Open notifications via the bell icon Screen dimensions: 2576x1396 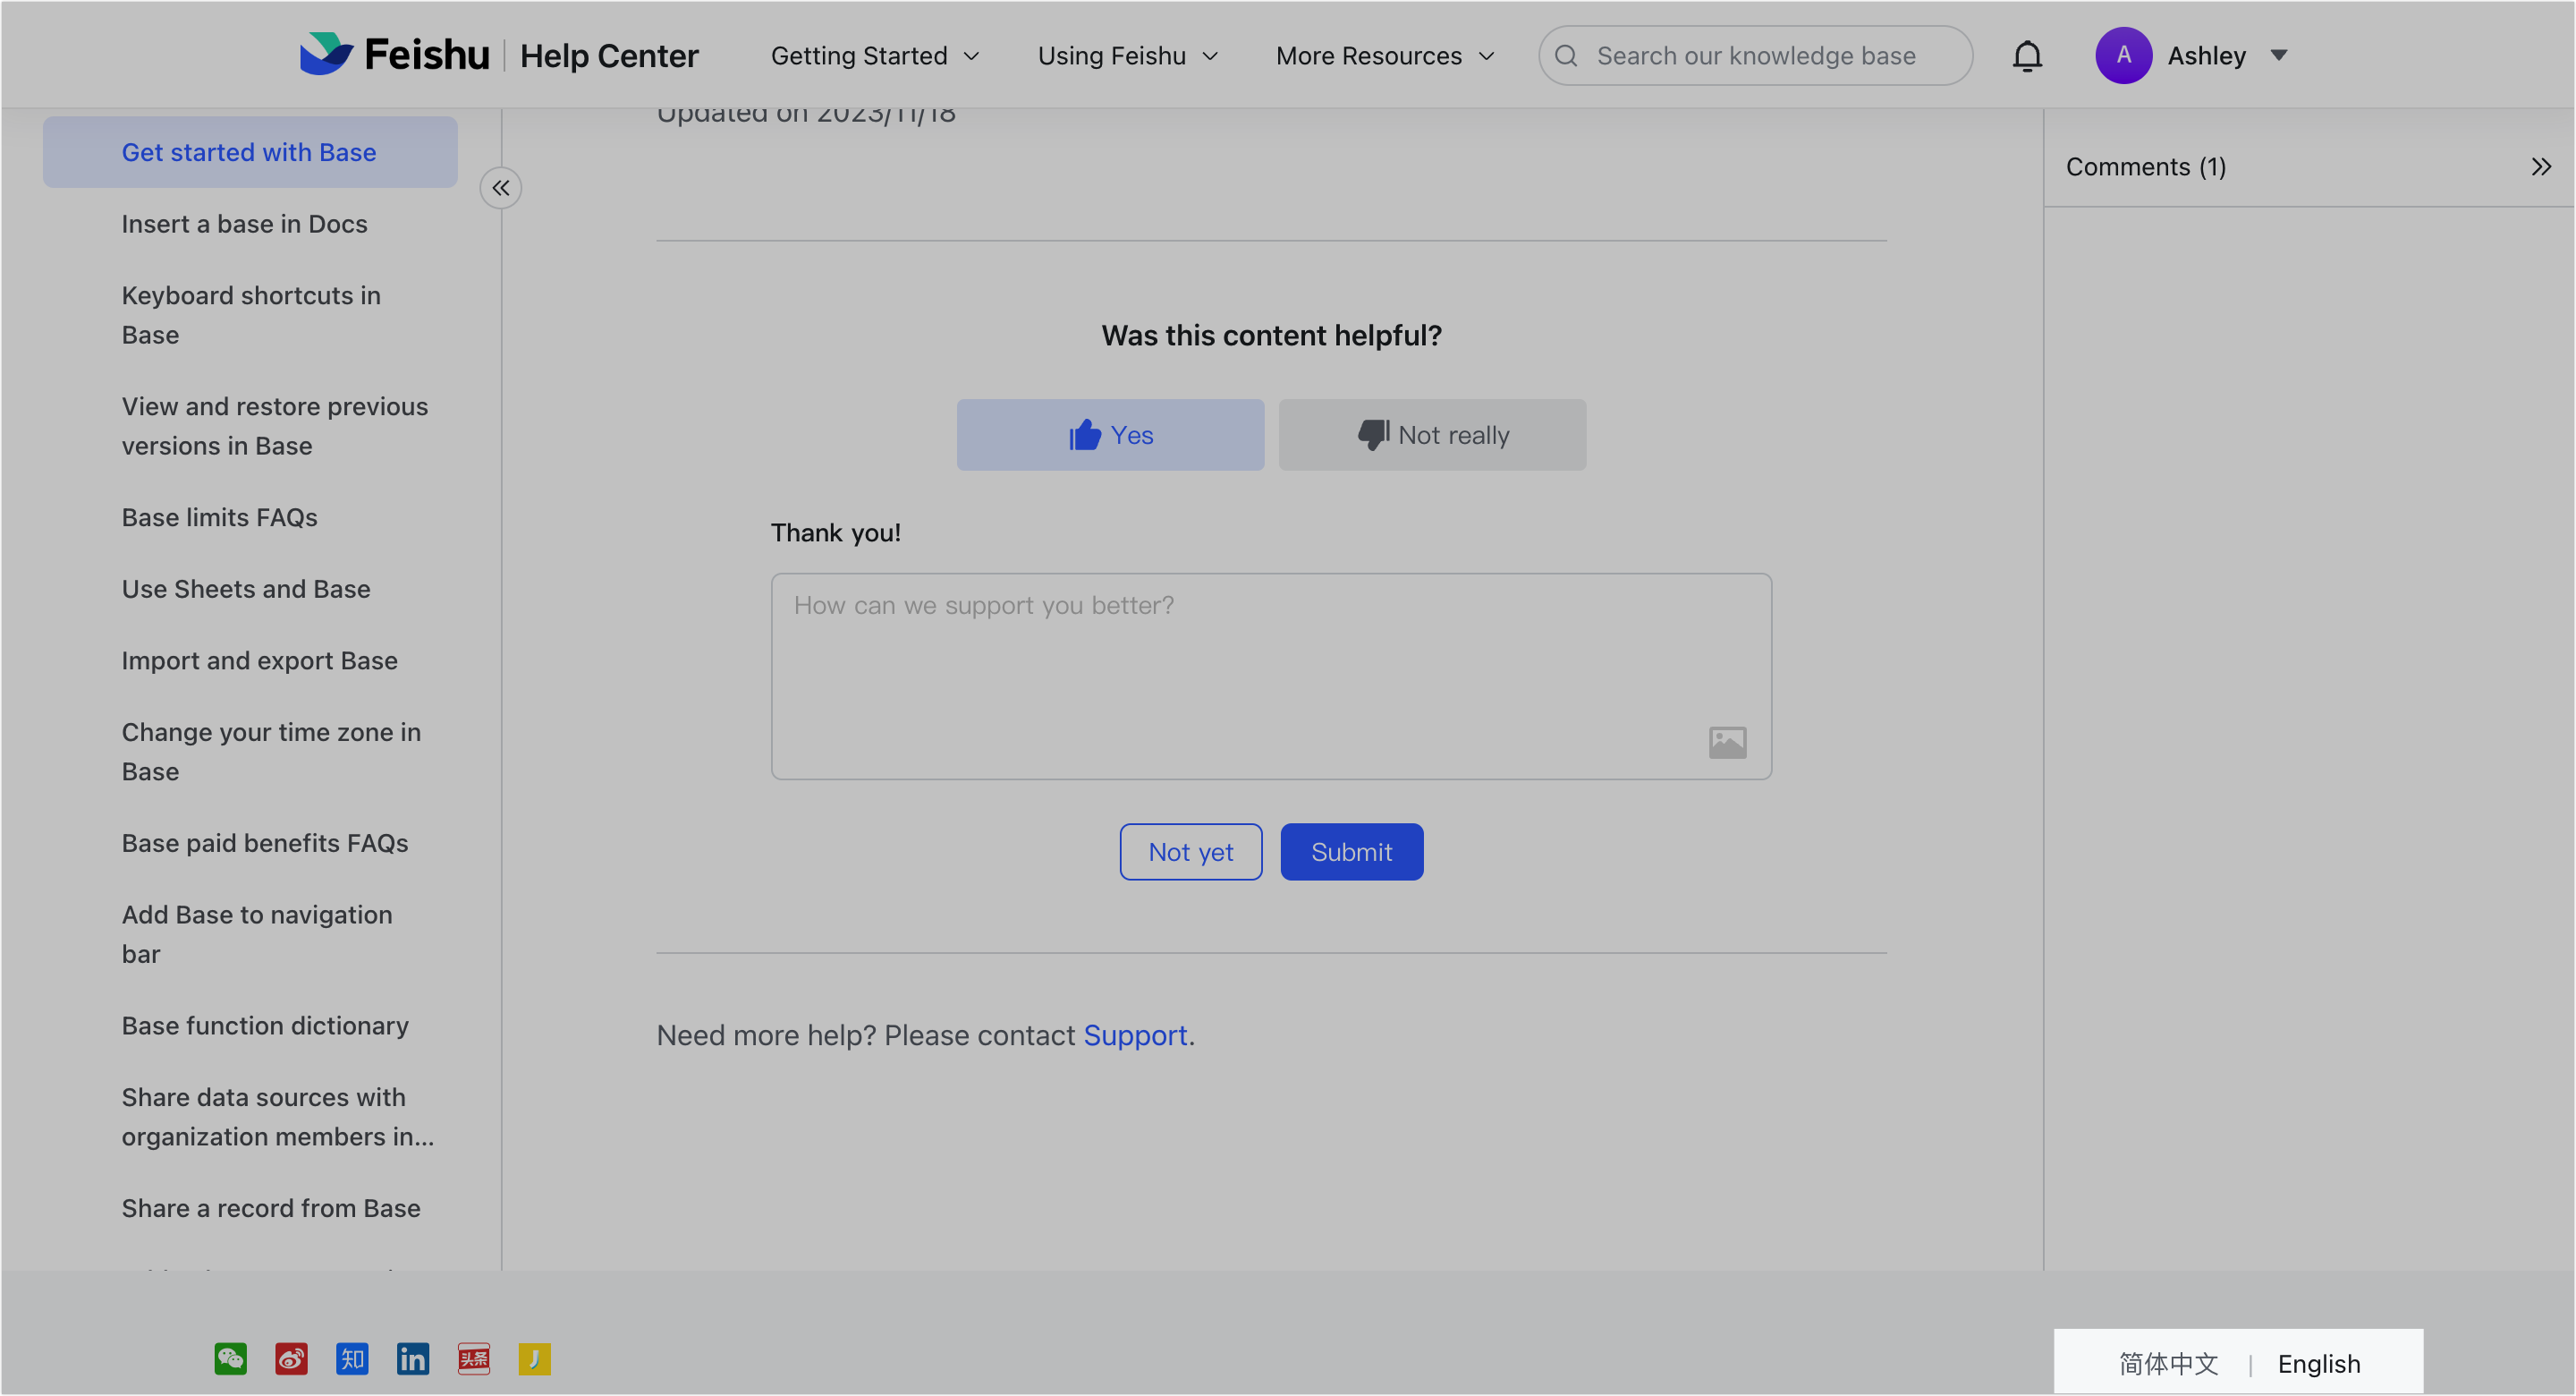(x=2027, y=55)
